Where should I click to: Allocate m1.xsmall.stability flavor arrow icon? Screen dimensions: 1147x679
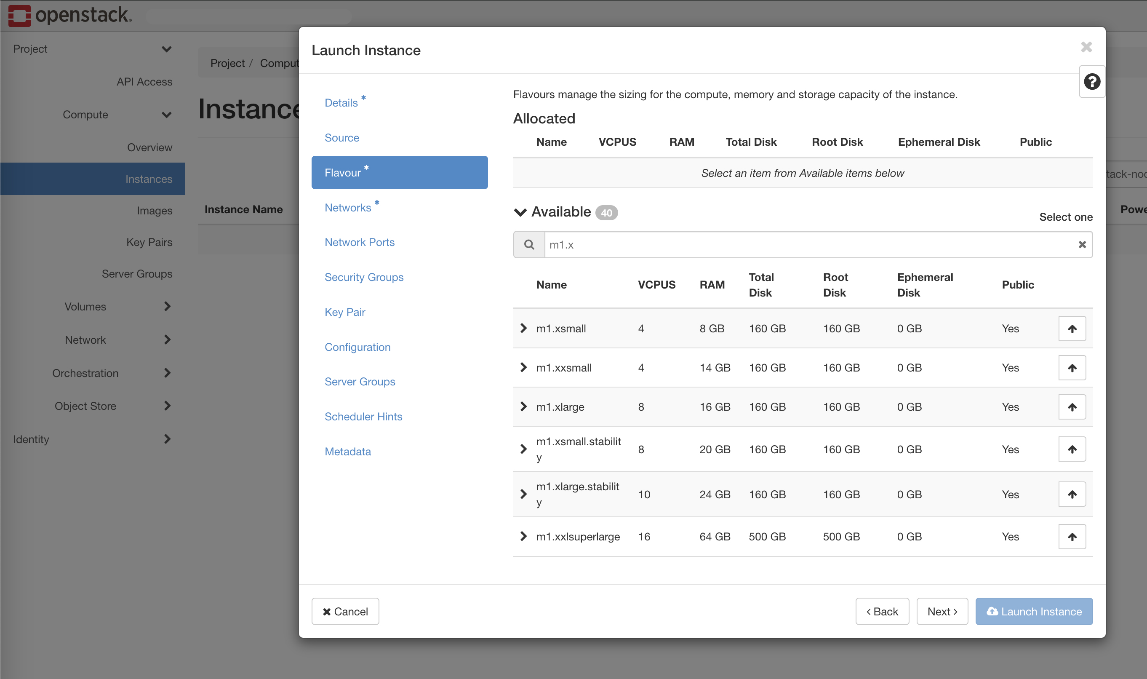pos(1072,449)
